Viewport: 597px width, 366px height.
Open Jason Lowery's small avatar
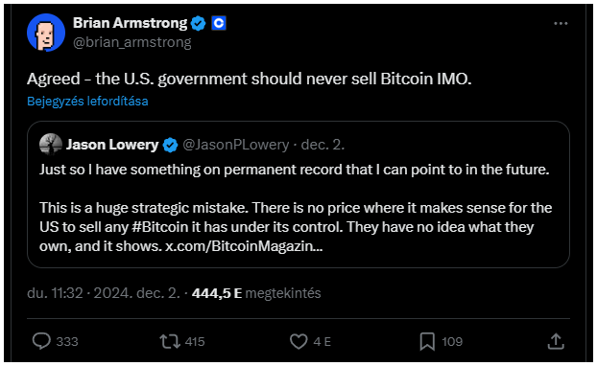(x=51, y=145)
